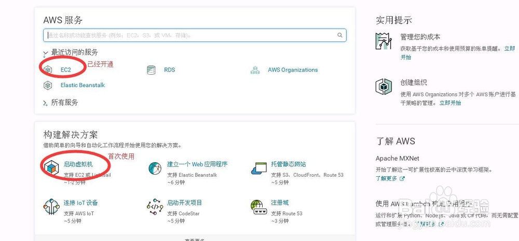519x241 pixels.
Task: Collapse the 最近访问的服务 section
Action: tap(45, 53)
